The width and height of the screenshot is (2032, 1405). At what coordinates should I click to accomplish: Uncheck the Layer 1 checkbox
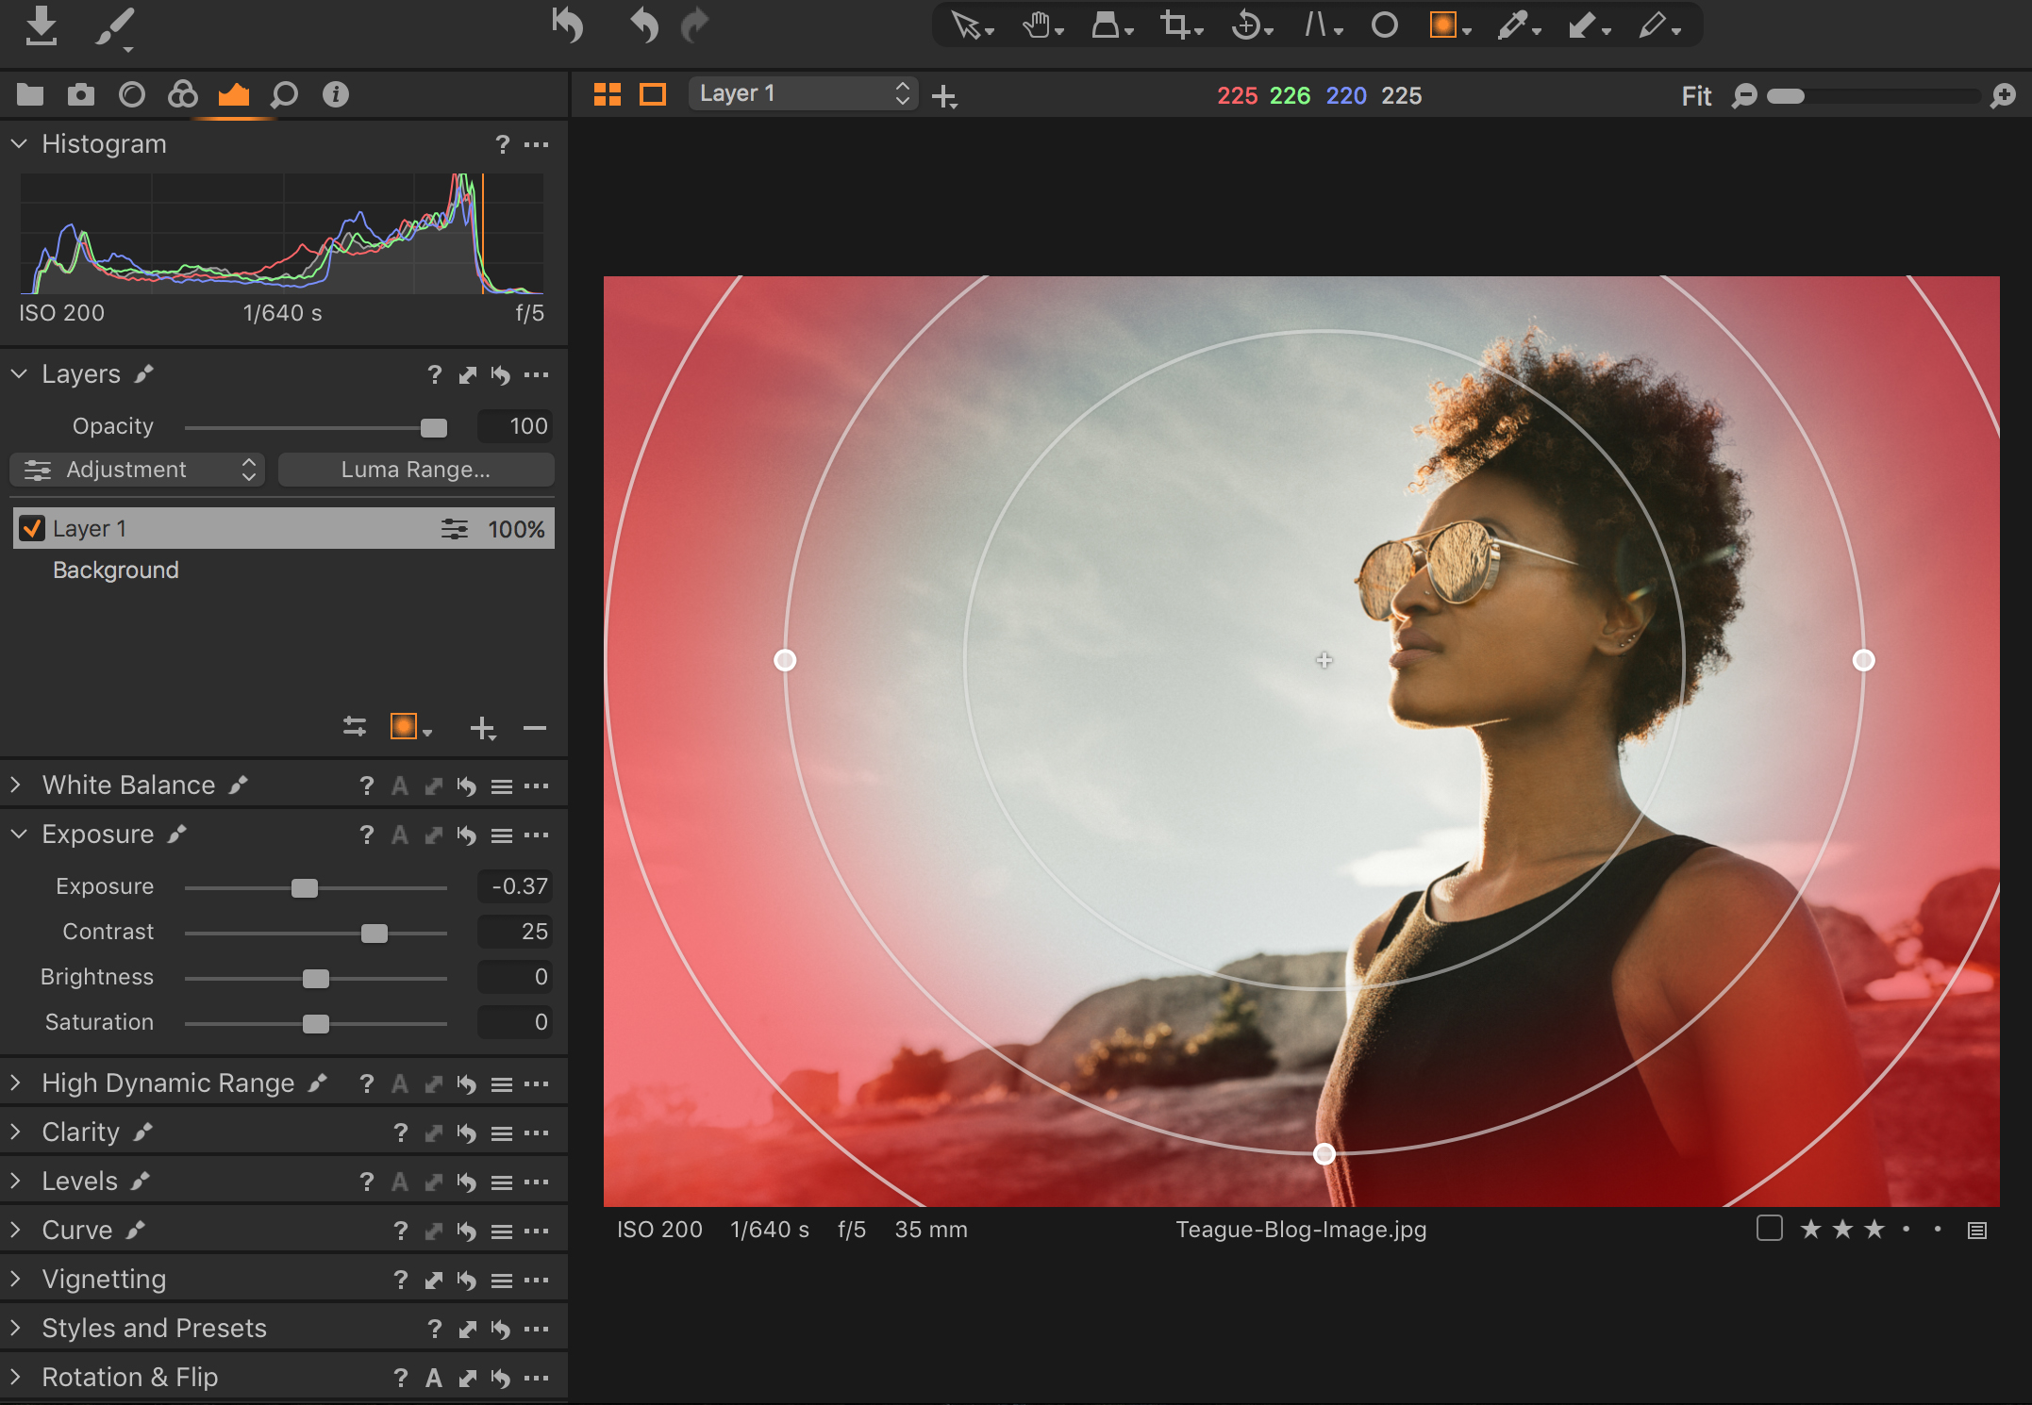coord(32,528)
